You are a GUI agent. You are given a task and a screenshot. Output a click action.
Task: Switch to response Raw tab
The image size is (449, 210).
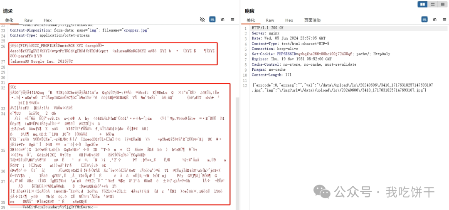click(270, 20)
